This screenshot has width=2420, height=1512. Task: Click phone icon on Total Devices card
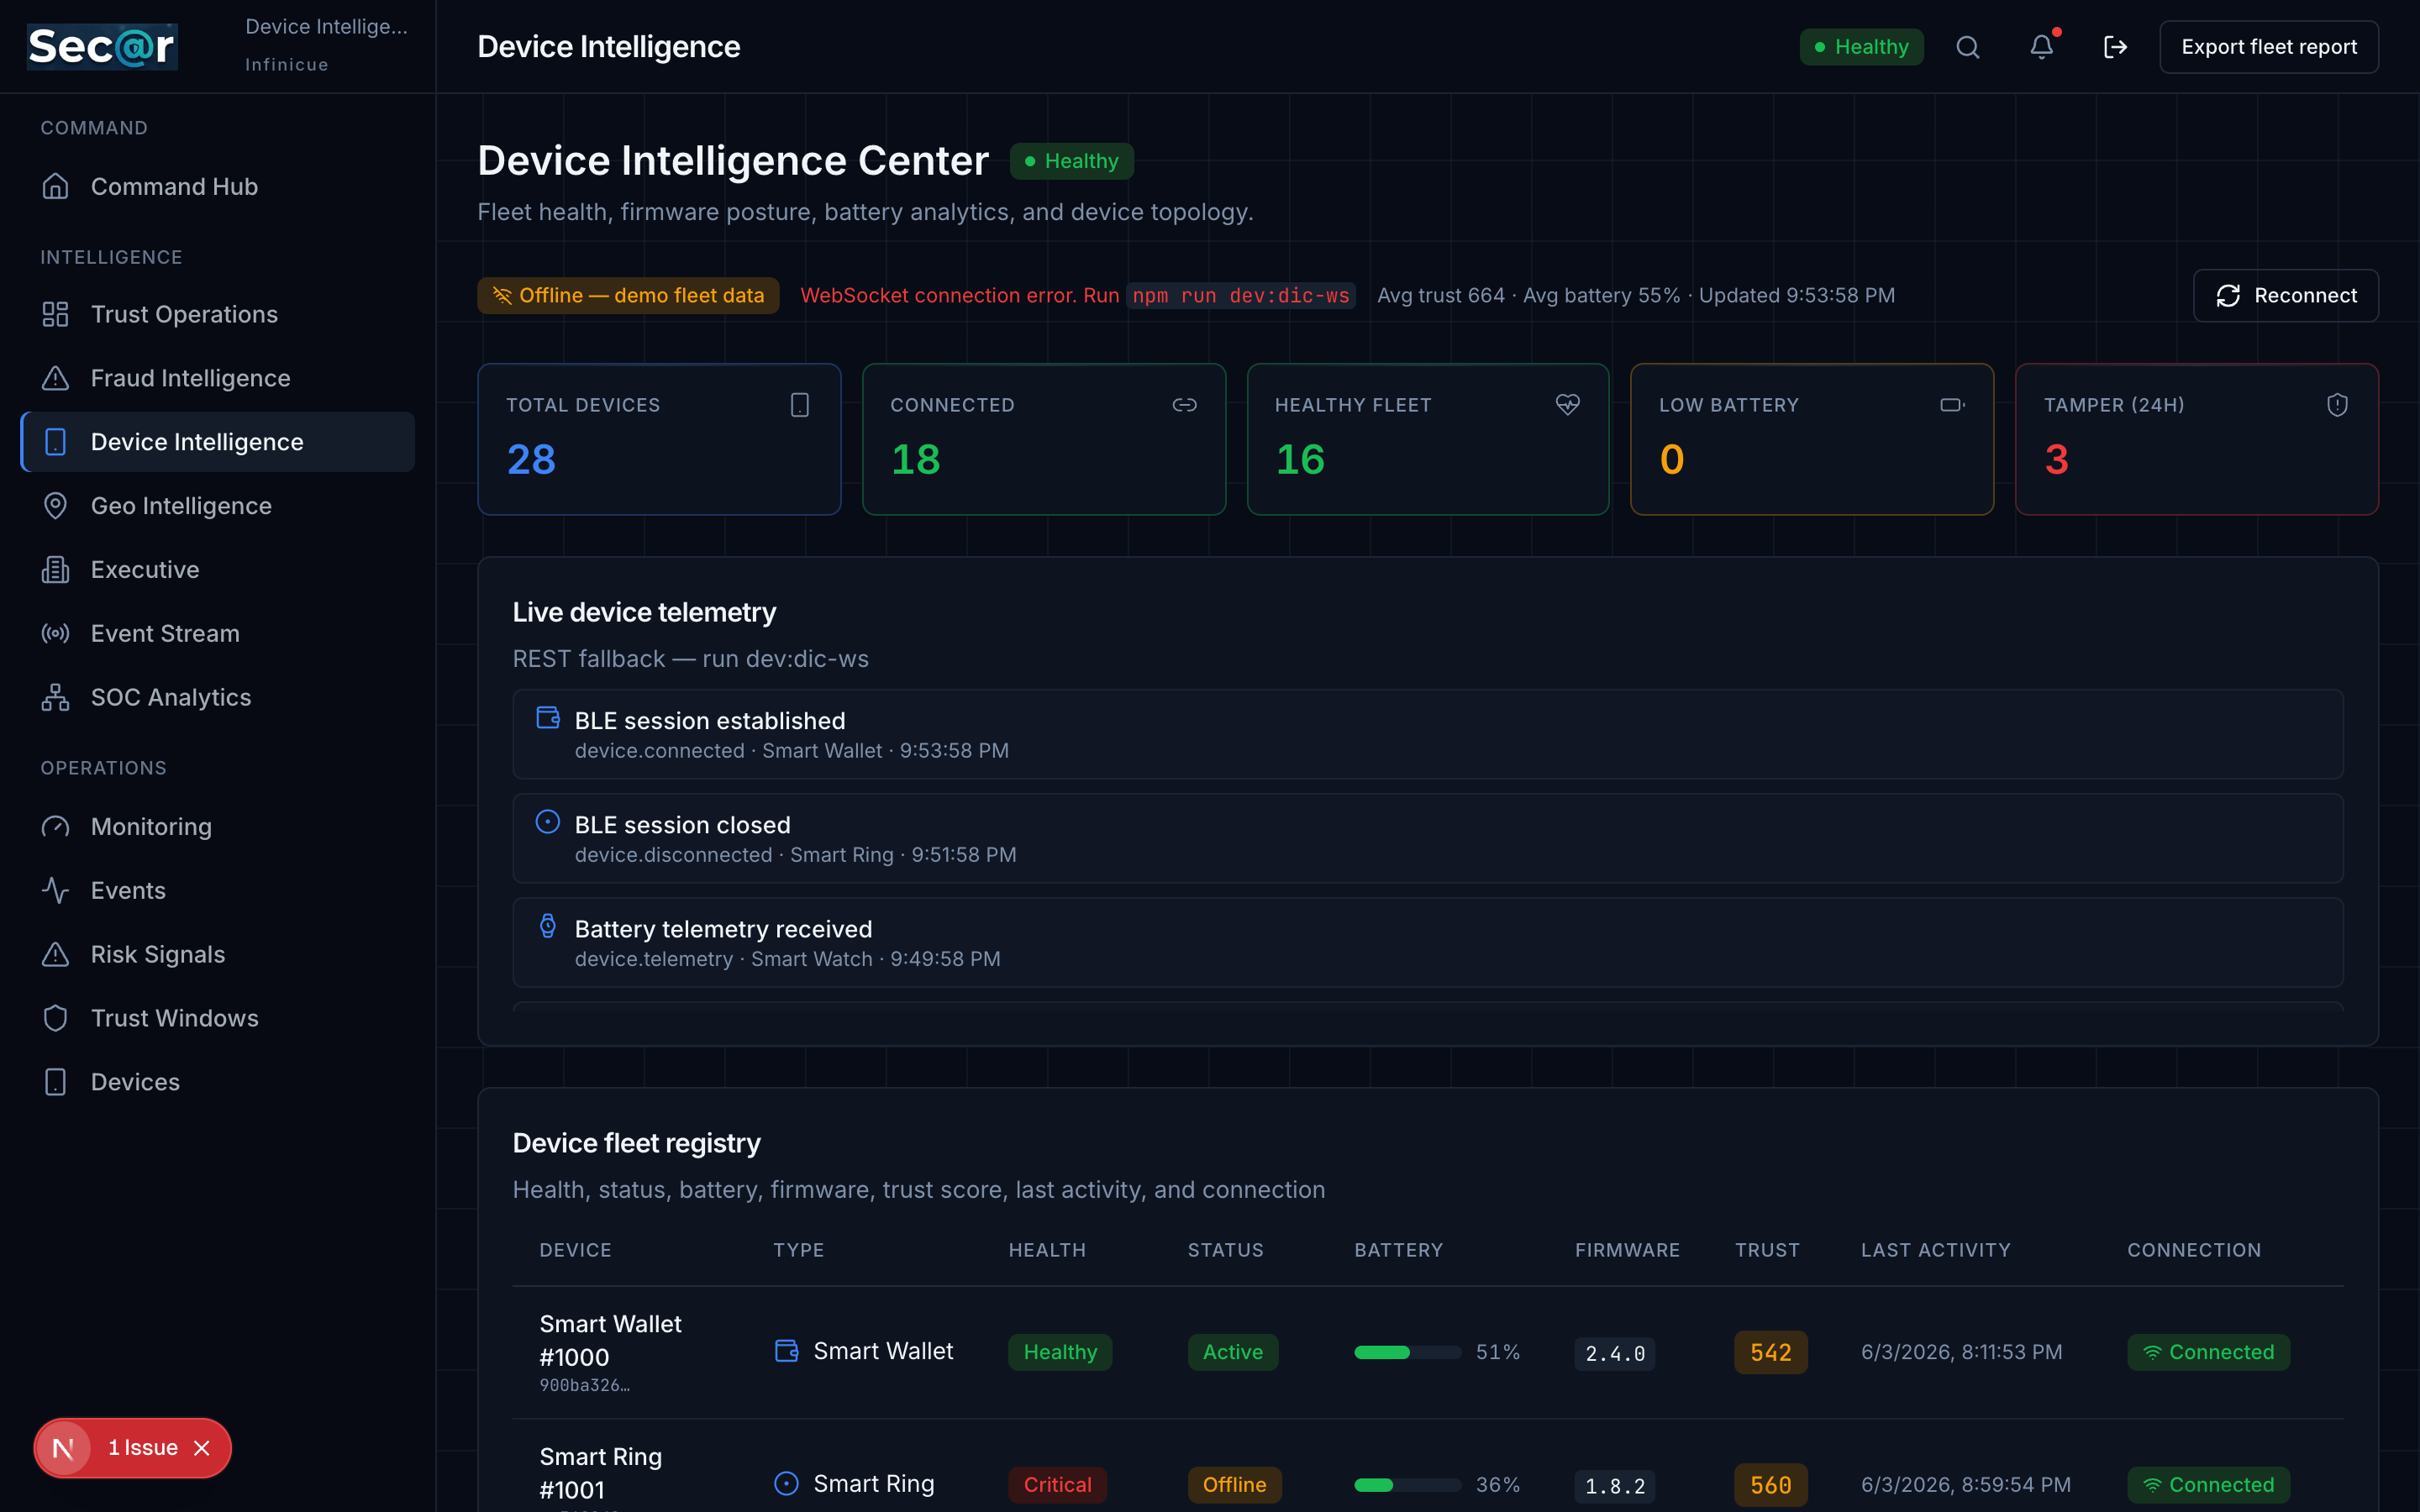pos(800,405)
